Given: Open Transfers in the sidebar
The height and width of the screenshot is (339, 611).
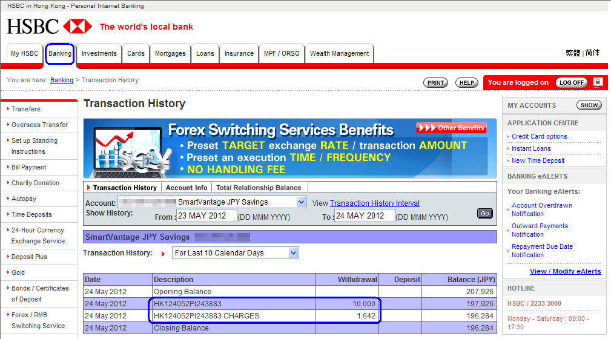Looking at the screenshot, I should coord(25,109).
